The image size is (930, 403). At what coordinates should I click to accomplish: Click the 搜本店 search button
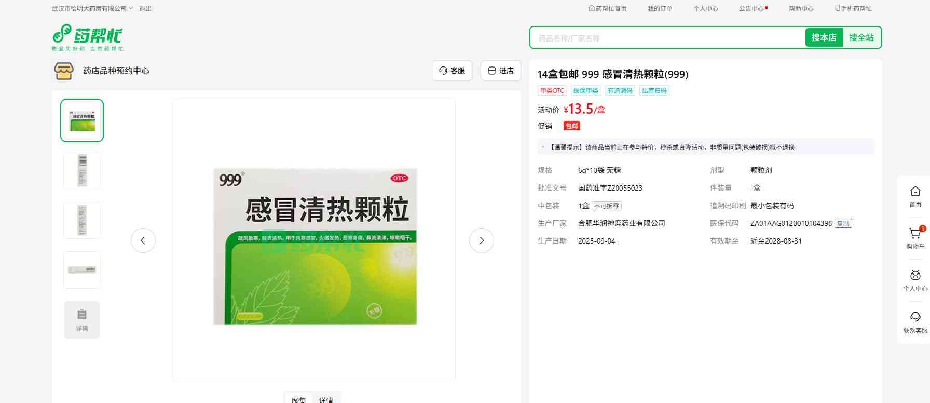[x=824, y=37]
